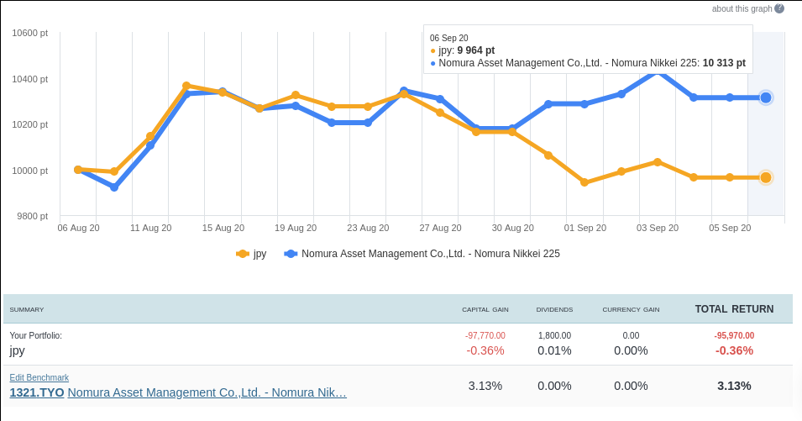Viewport: 802px width, 421px height.
Task: Click the Edit Benchmark link
Action: [39, 378]
